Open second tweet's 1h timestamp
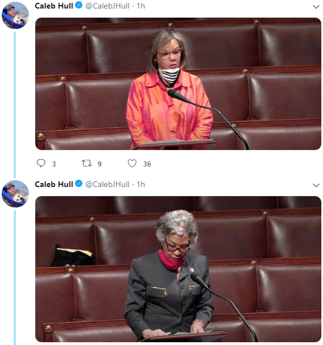 [x=141, y=184]
